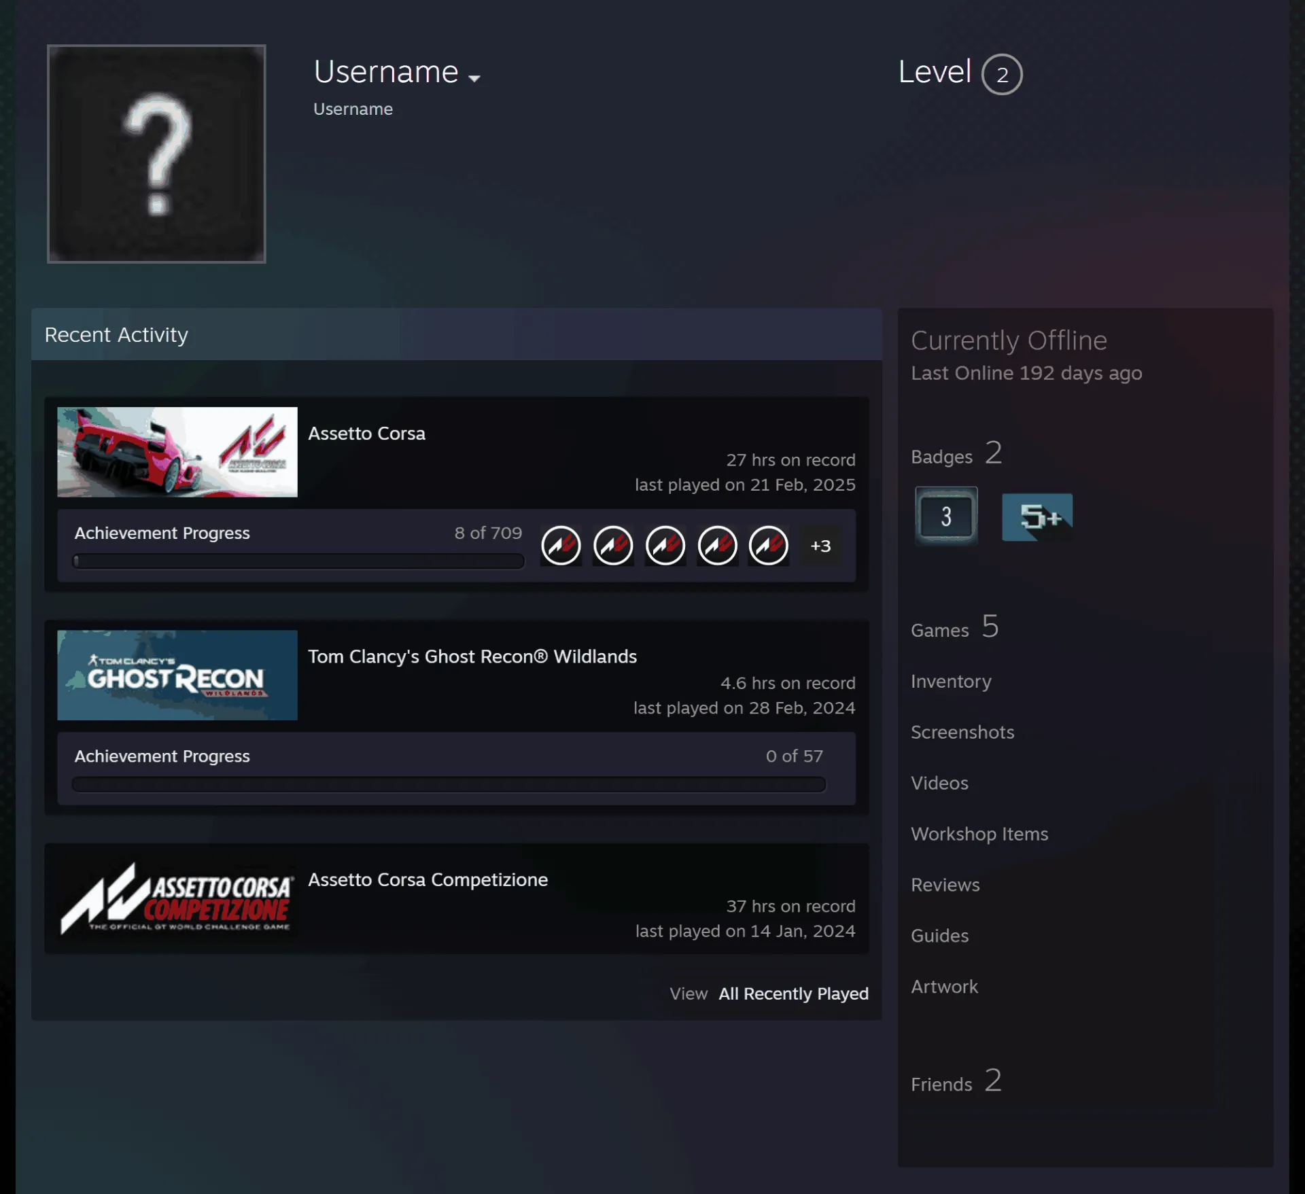View All Recently Played games
This screenshot has height=1194, width=1305.
click(793, 994)
